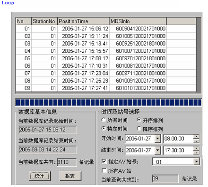Select row with time 15:13:41
208x187 pixels.
pyautogui.click(x=106, y=44)
